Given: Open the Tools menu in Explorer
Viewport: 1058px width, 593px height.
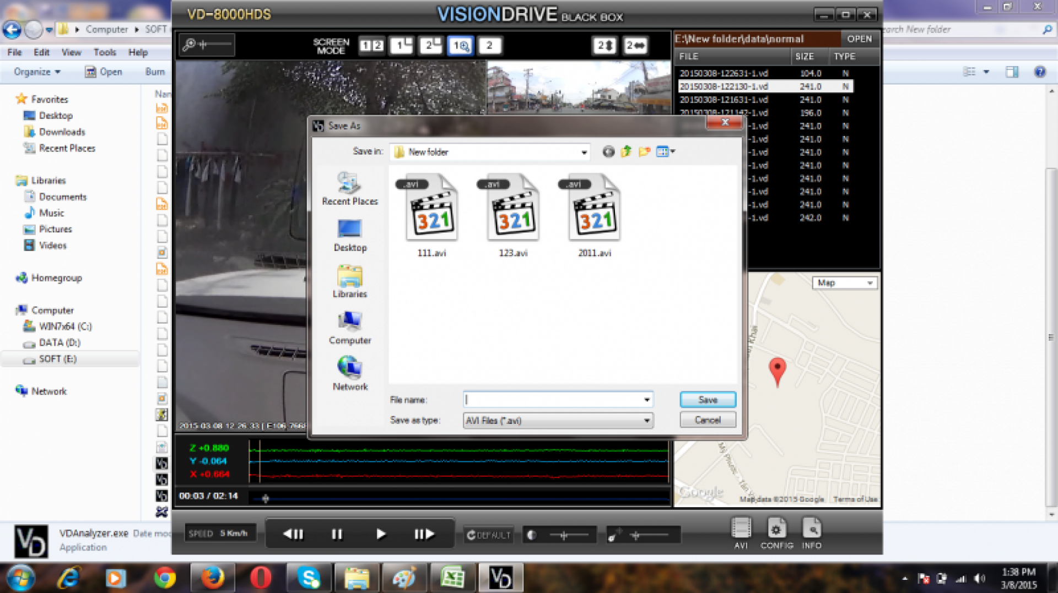Looking at the screenshot, I should tap(105, 52).
